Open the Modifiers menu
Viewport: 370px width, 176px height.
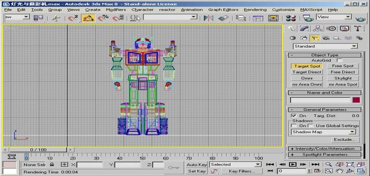tap(116, 10)
